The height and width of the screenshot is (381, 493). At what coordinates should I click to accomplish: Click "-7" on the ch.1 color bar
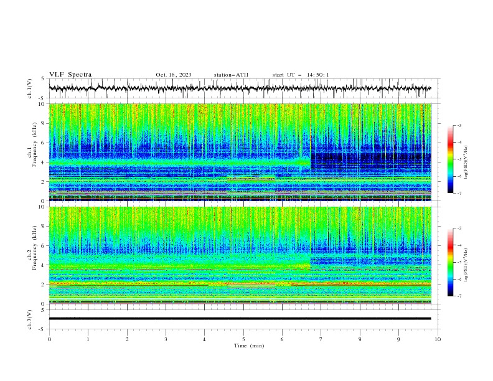[x=459, y=193]
